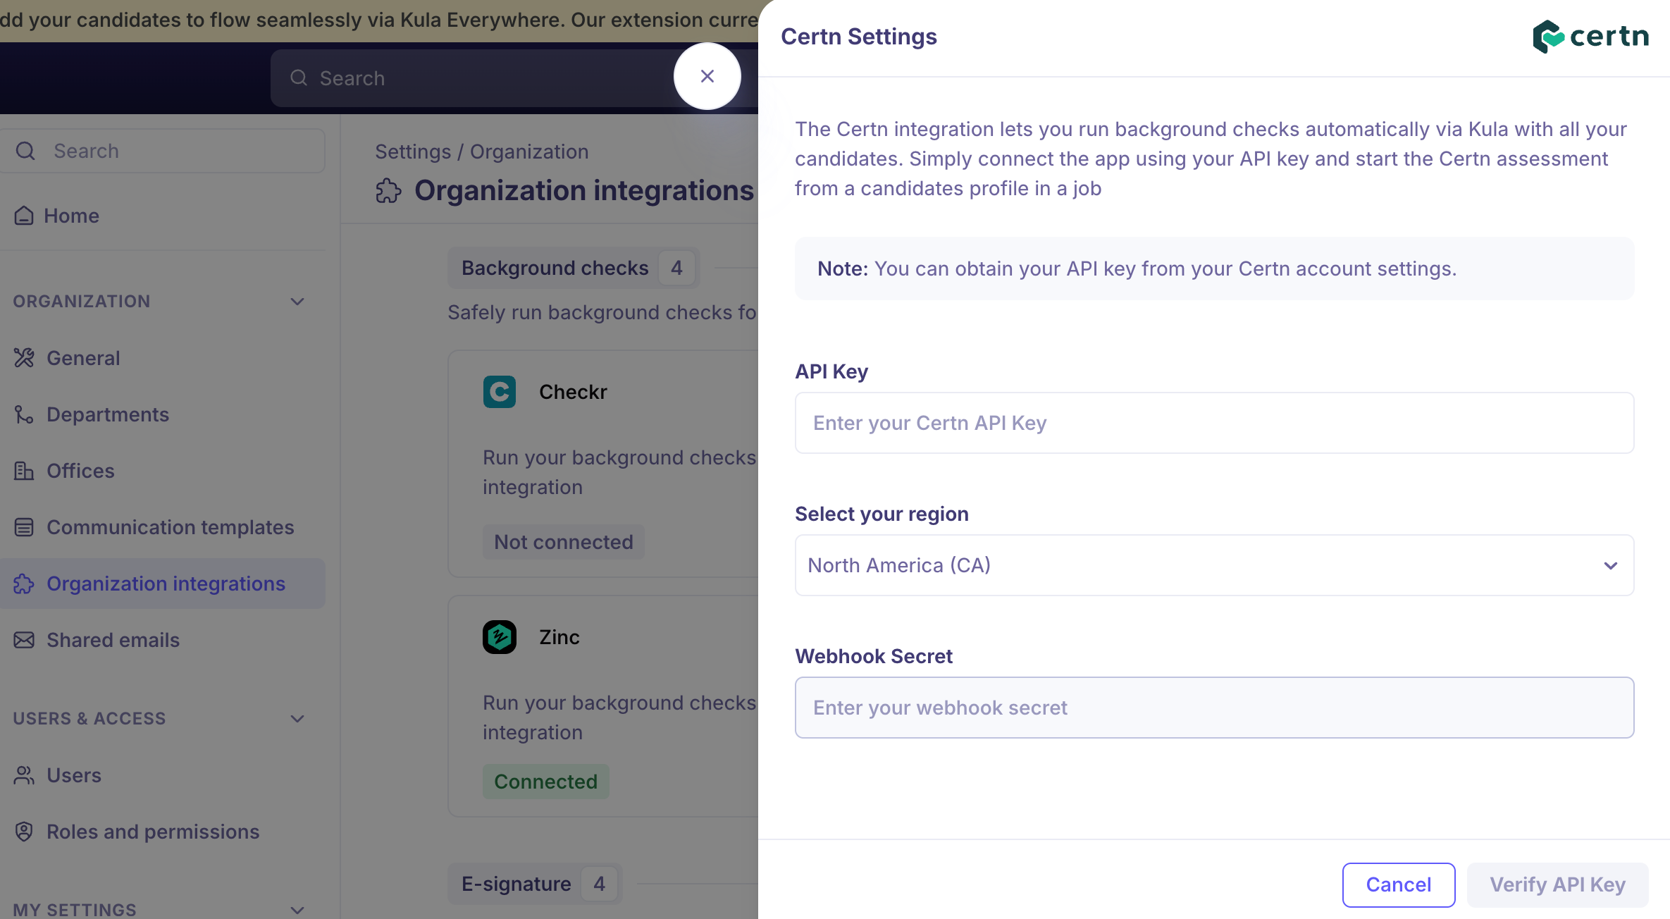Open the Offices page
This screenshot has width=1670, height=919.
pyautogui.click(x=163, y=471)
